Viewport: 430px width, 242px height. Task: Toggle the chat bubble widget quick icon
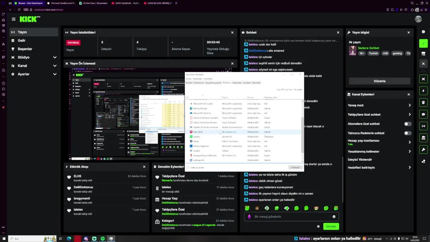[423, 114]
